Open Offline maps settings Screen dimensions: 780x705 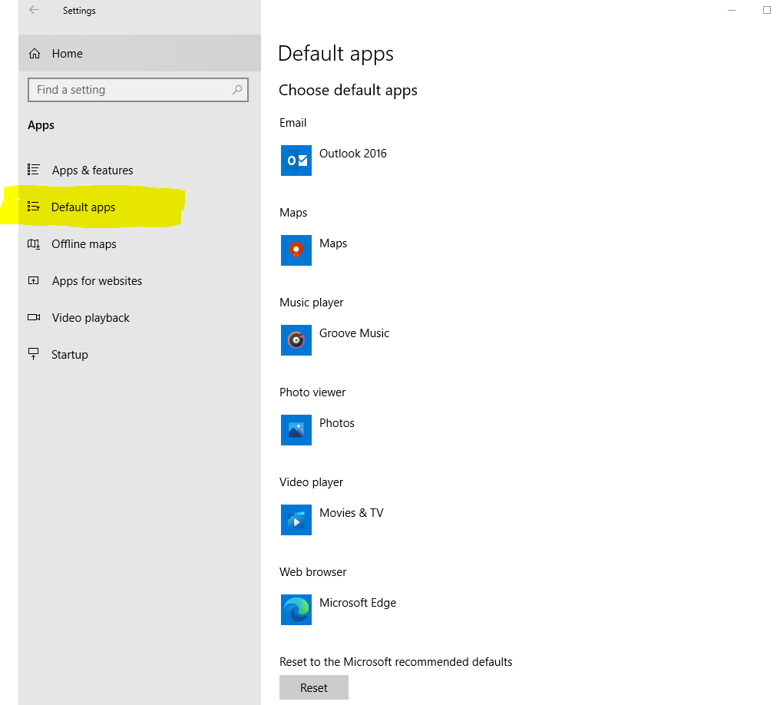point(84,243)
